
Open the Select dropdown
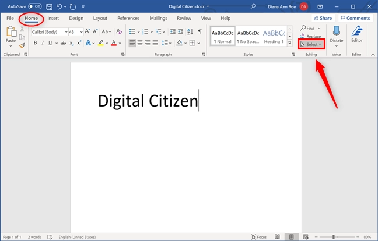(x=311, y=44)
